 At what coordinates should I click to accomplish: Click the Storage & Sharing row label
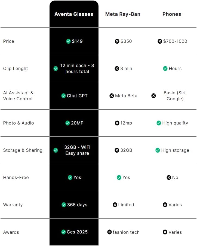pyautogui.click(x=23, y=150)
